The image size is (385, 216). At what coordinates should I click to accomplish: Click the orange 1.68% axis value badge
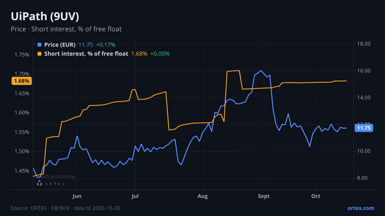tap(21, 81)
